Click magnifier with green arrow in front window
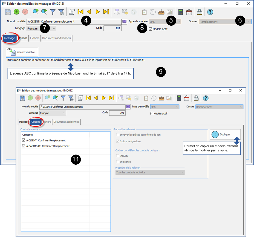The image size is (254, 237). [55, 98]
